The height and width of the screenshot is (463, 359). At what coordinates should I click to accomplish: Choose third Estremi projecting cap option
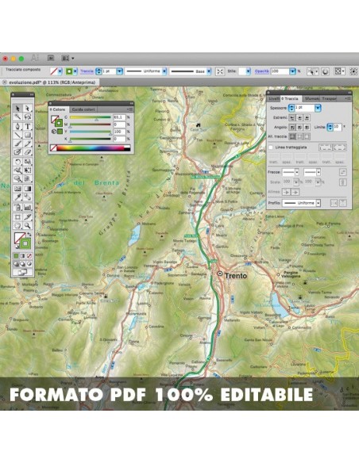click(307, 117)
